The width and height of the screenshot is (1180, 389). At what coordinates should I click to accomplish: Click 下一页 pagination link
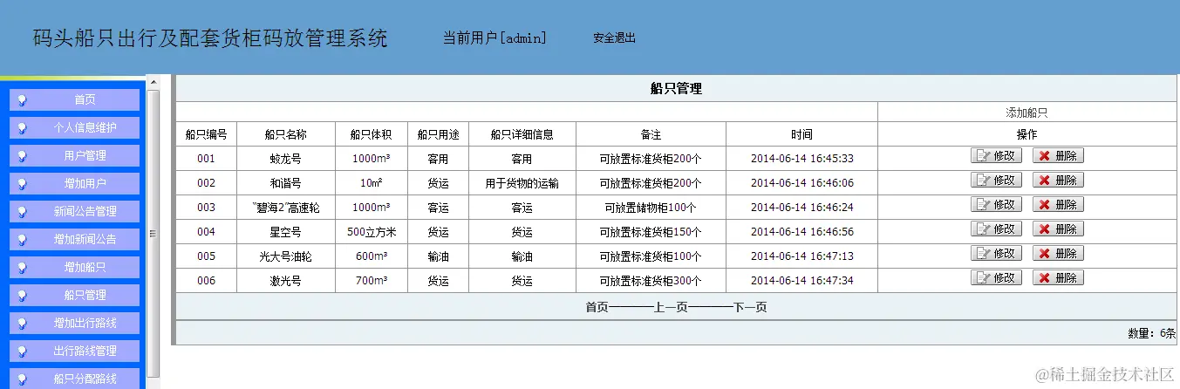pos(750,307)
